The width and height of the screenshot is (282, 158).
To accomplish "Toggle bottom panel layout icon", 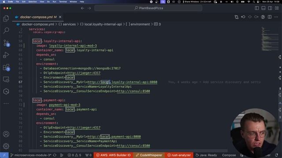I will tap(263, 8).
